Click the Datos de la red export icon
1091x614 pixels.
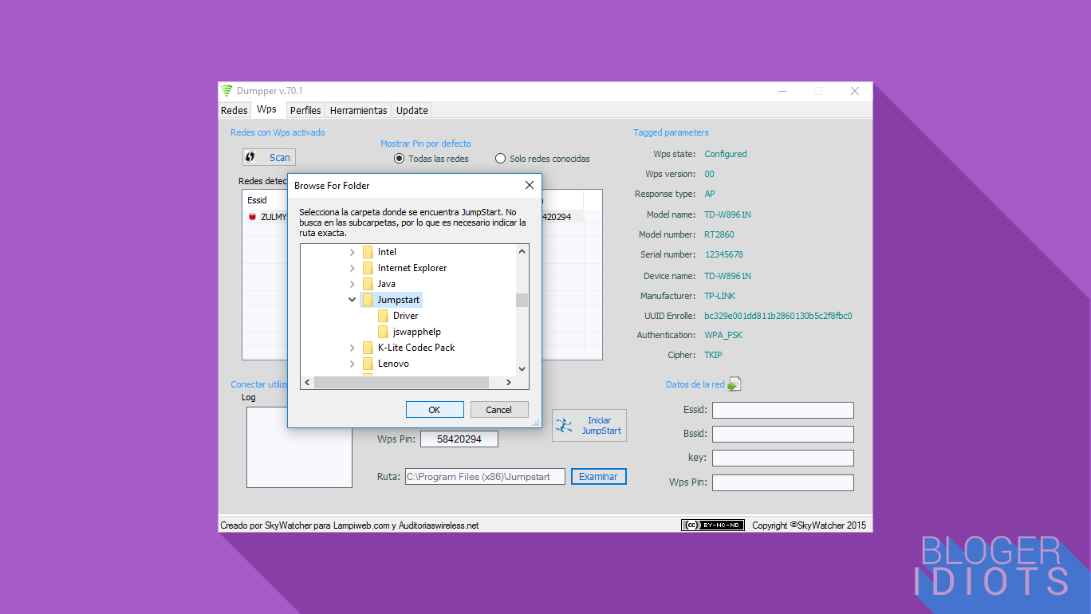coord(735,384)
